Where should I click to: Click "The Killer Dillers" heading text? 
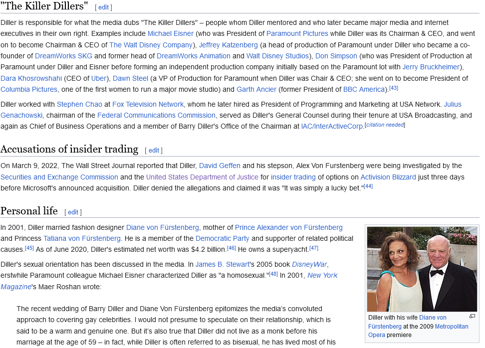pyautogui.click(x=44, y=6)
